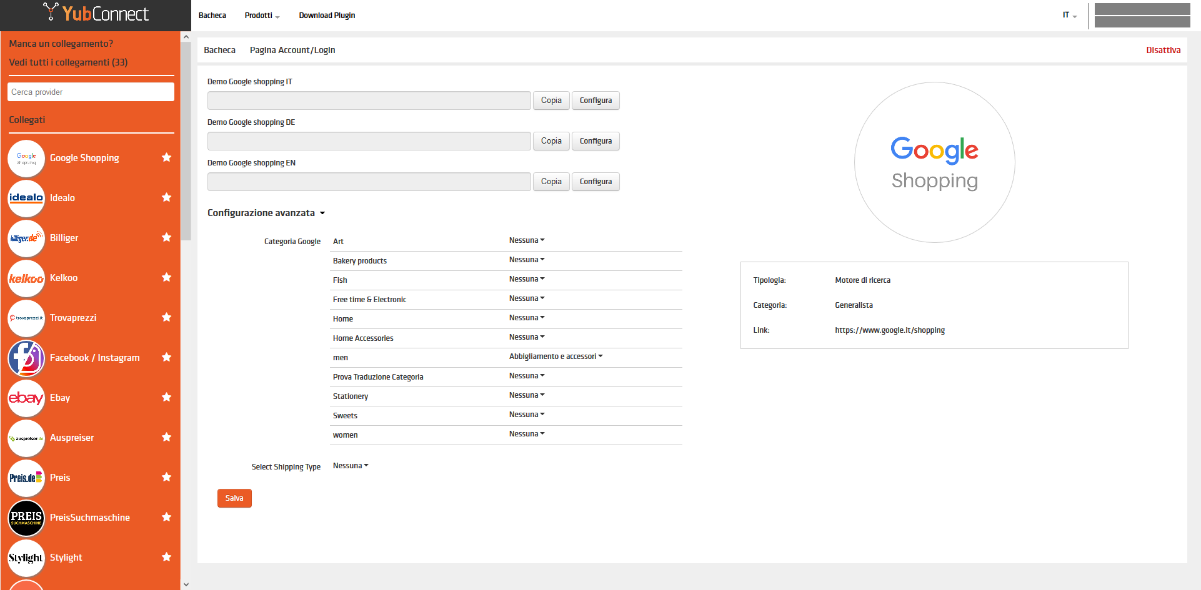Select the Ebay provider logo
Image resolution: width=1201 pixels, height=590 pixels.
pos(26,398)
